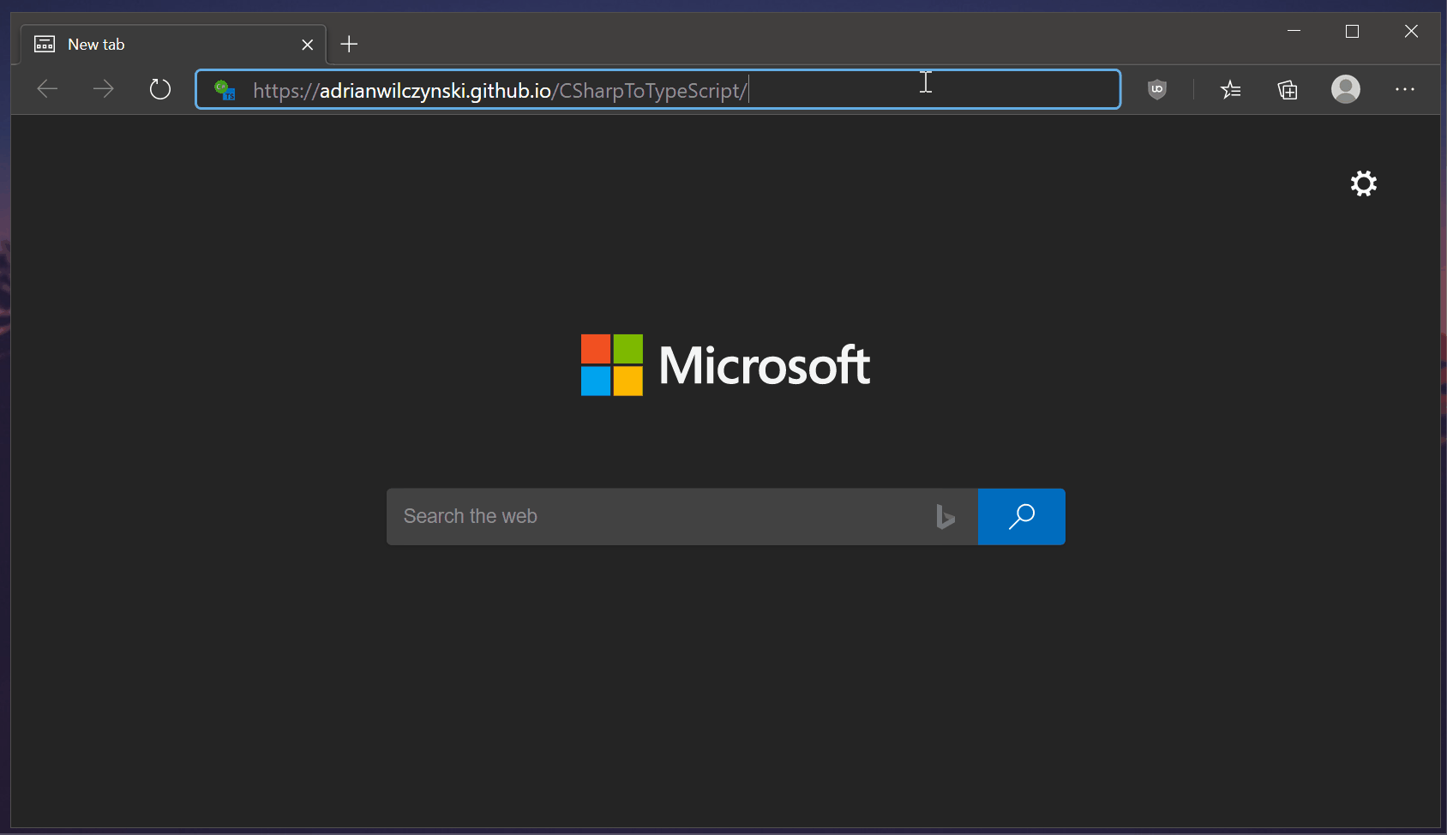The image size is (1447, 835).
Task: Close the browser window
Action: pos(1411,32)
